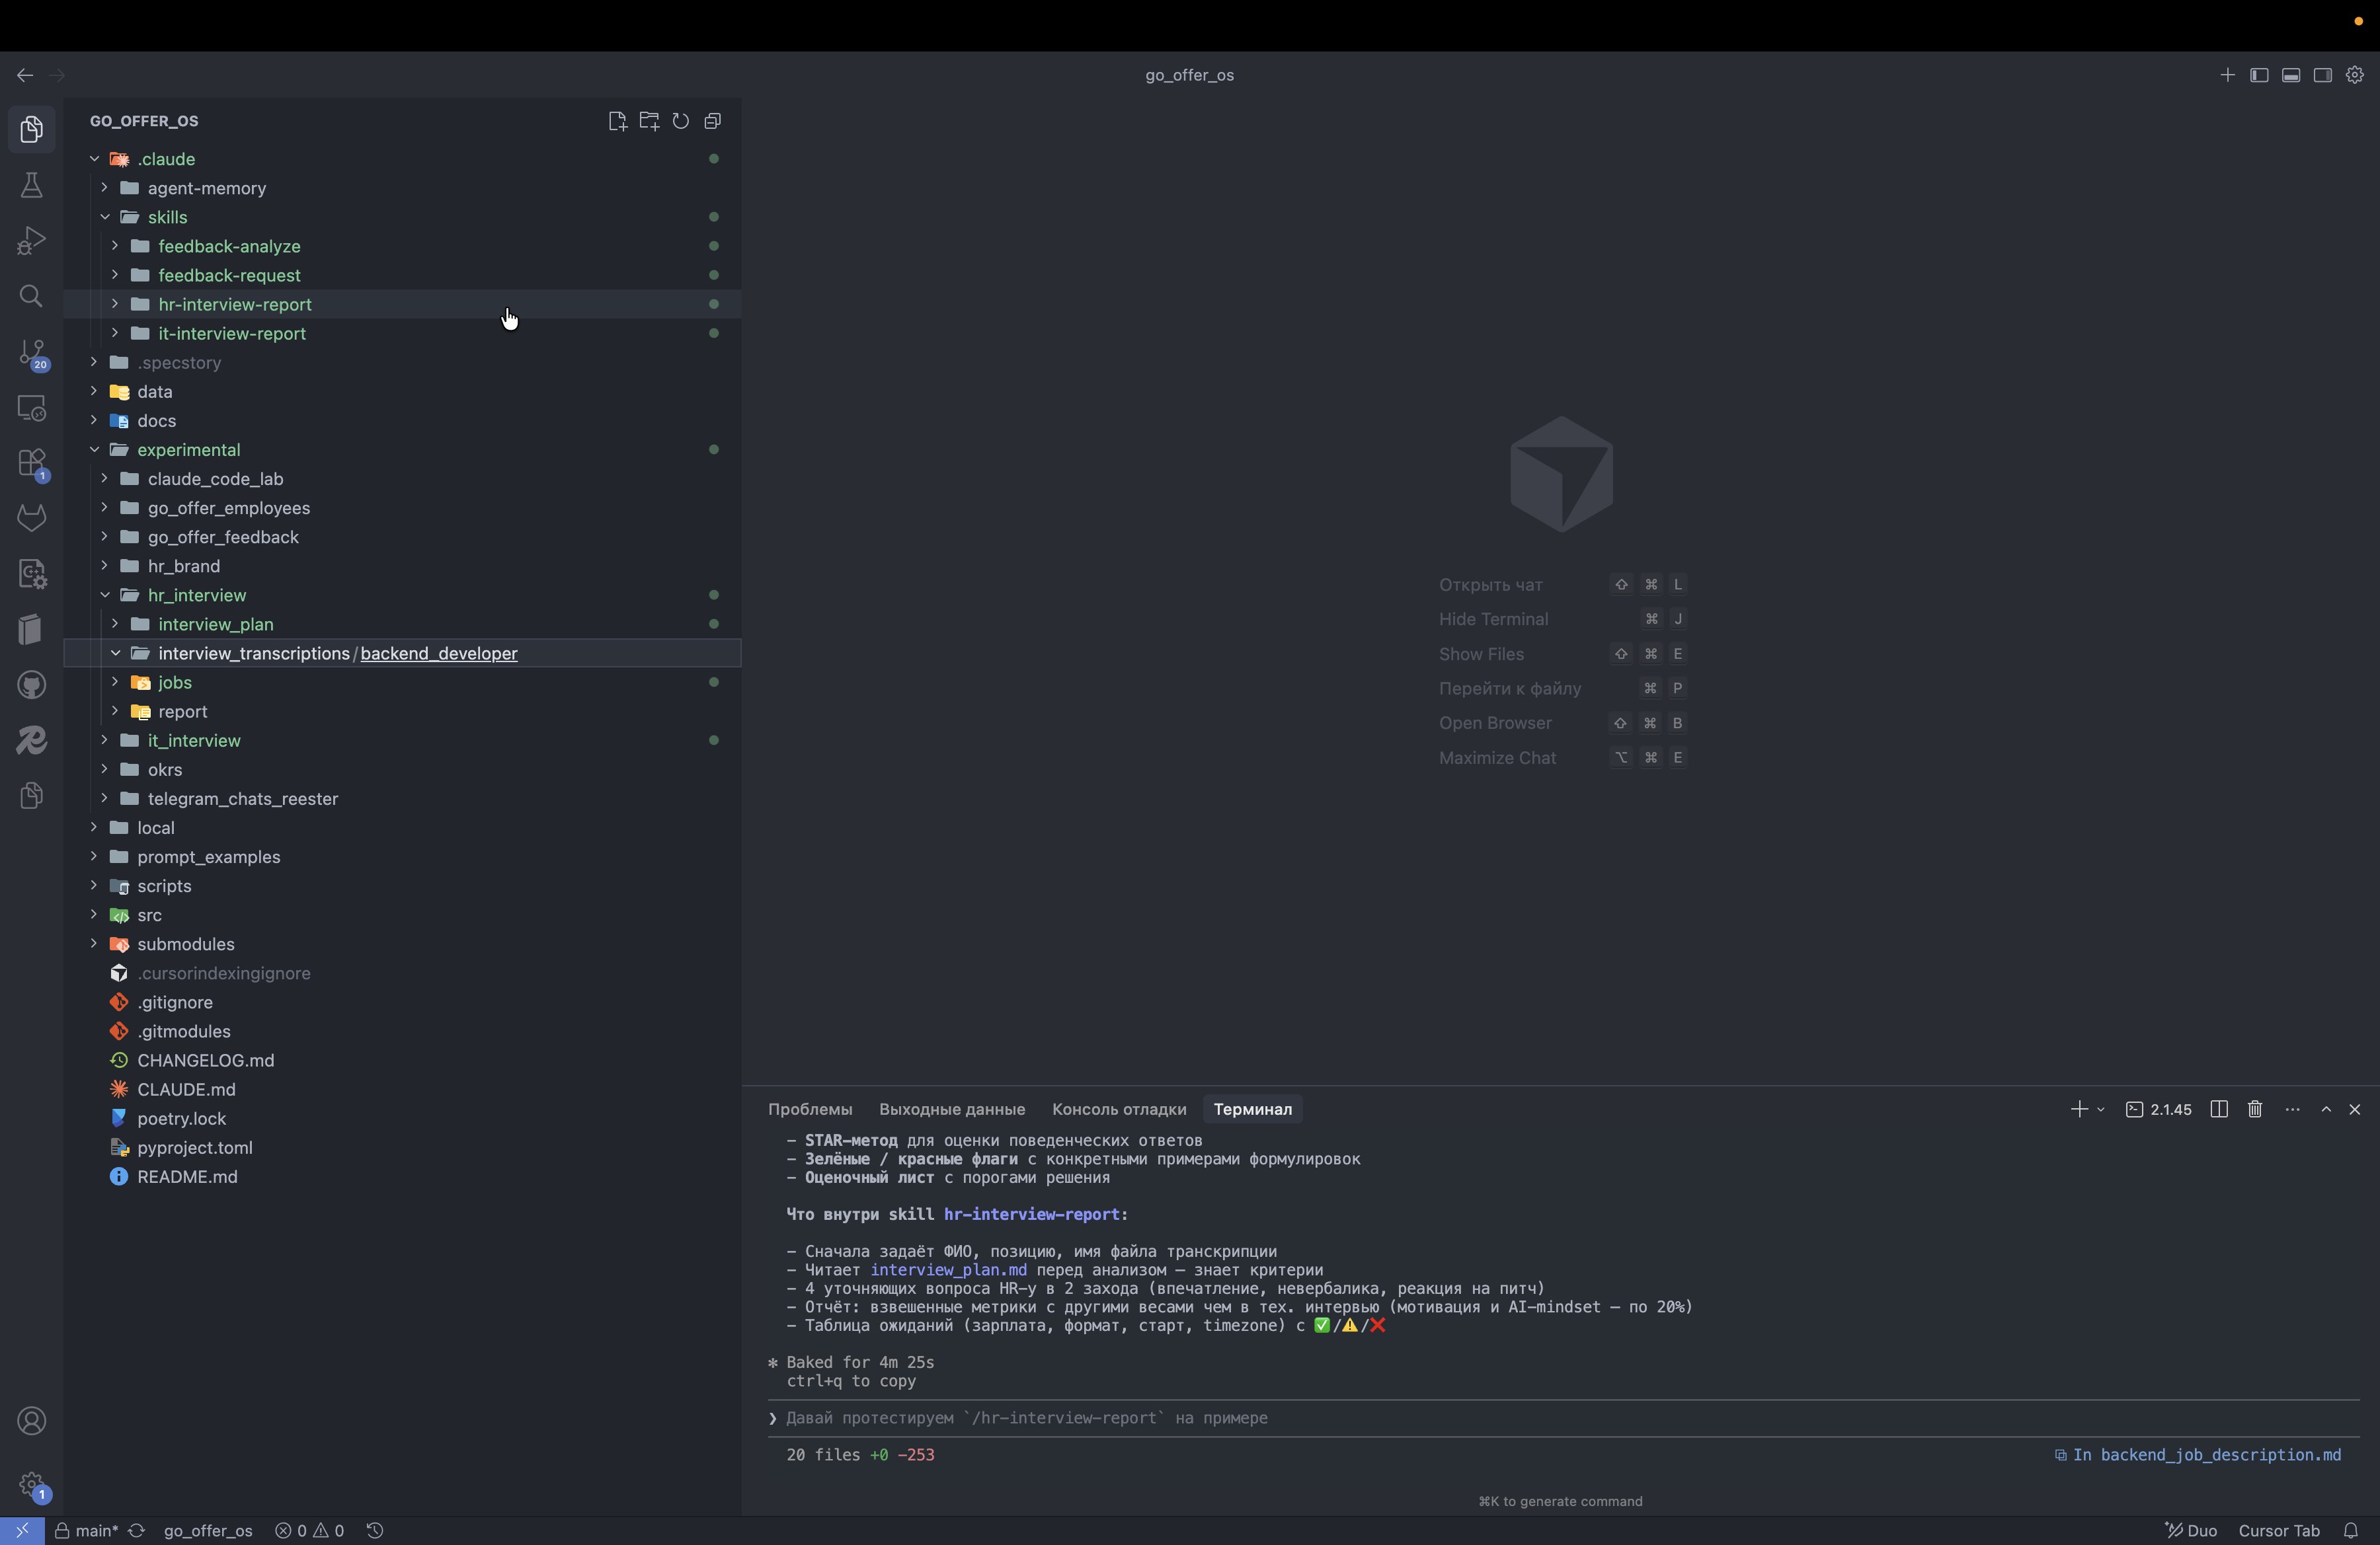Open CLAUDE.md file in explorer

tap(186, 1089)
